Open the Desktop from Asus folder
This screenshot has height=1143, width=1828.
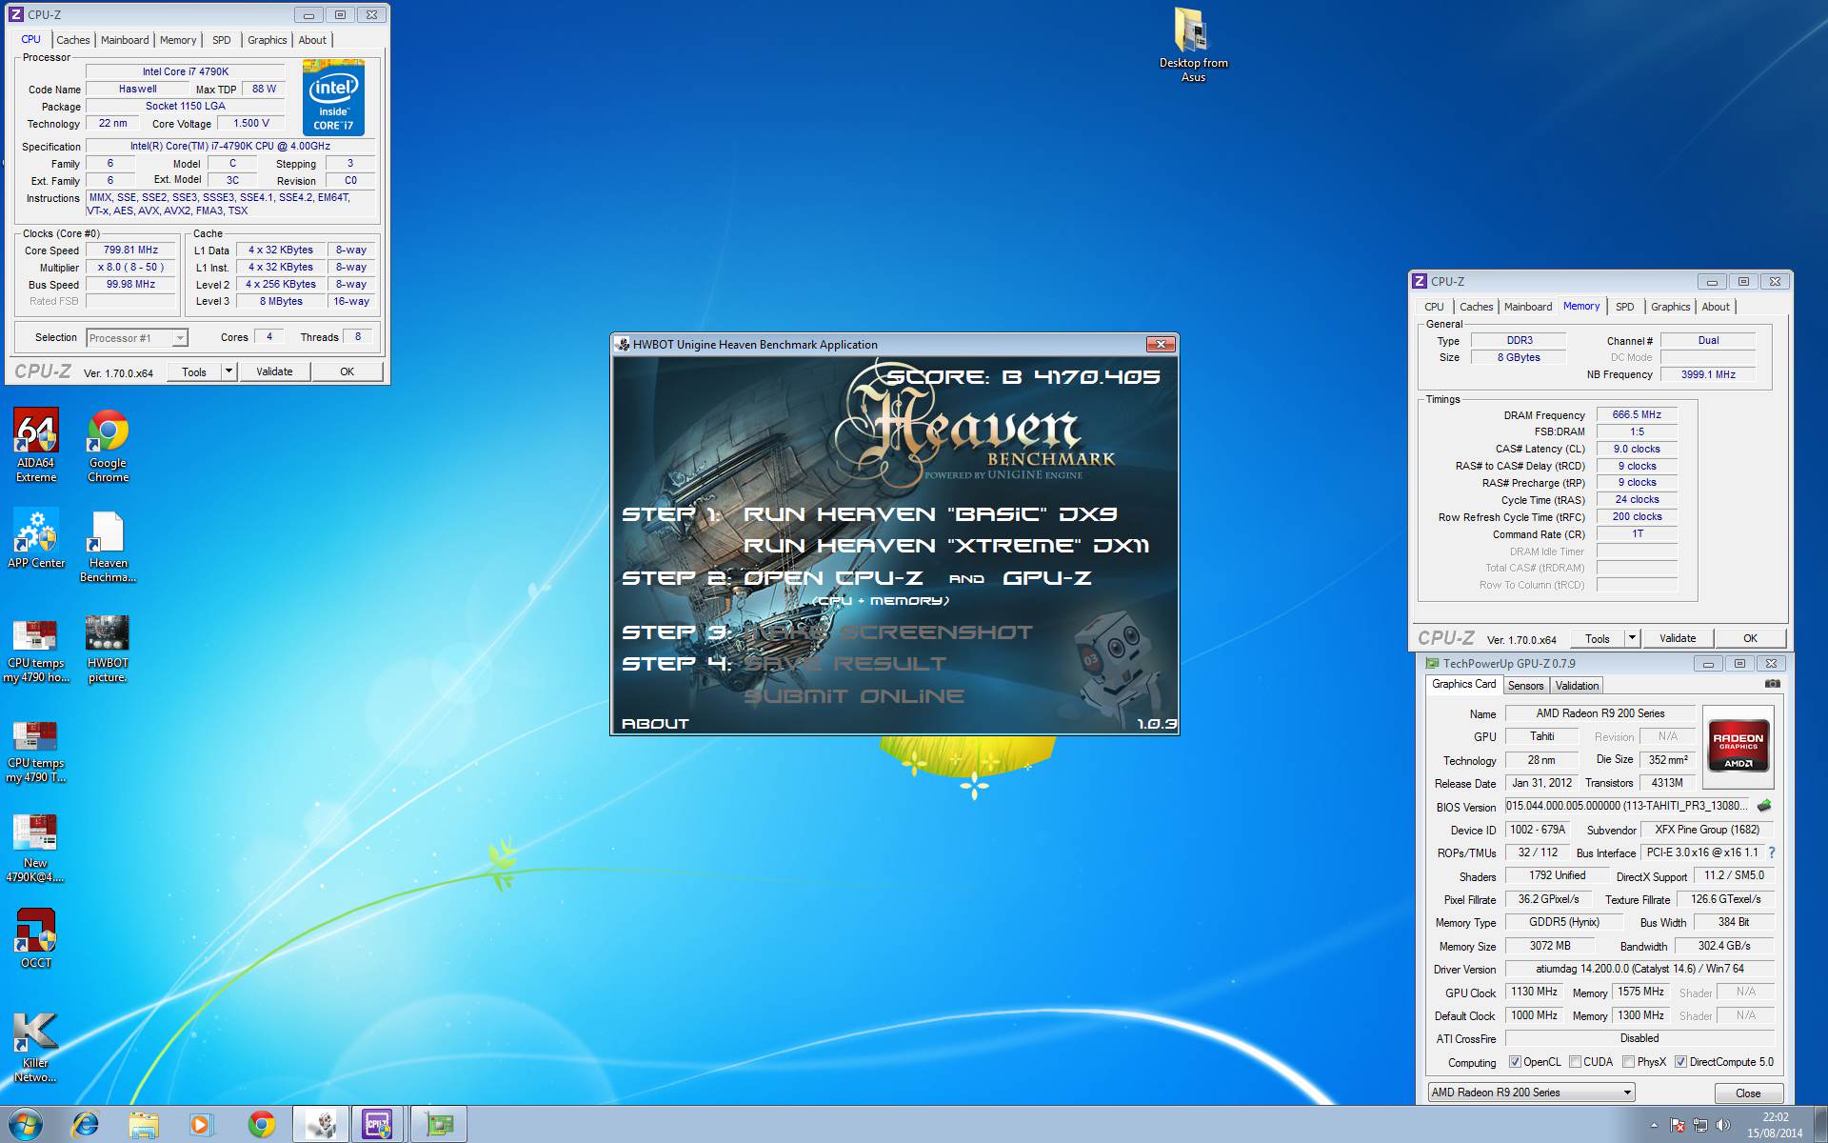tap(1193, 45)
